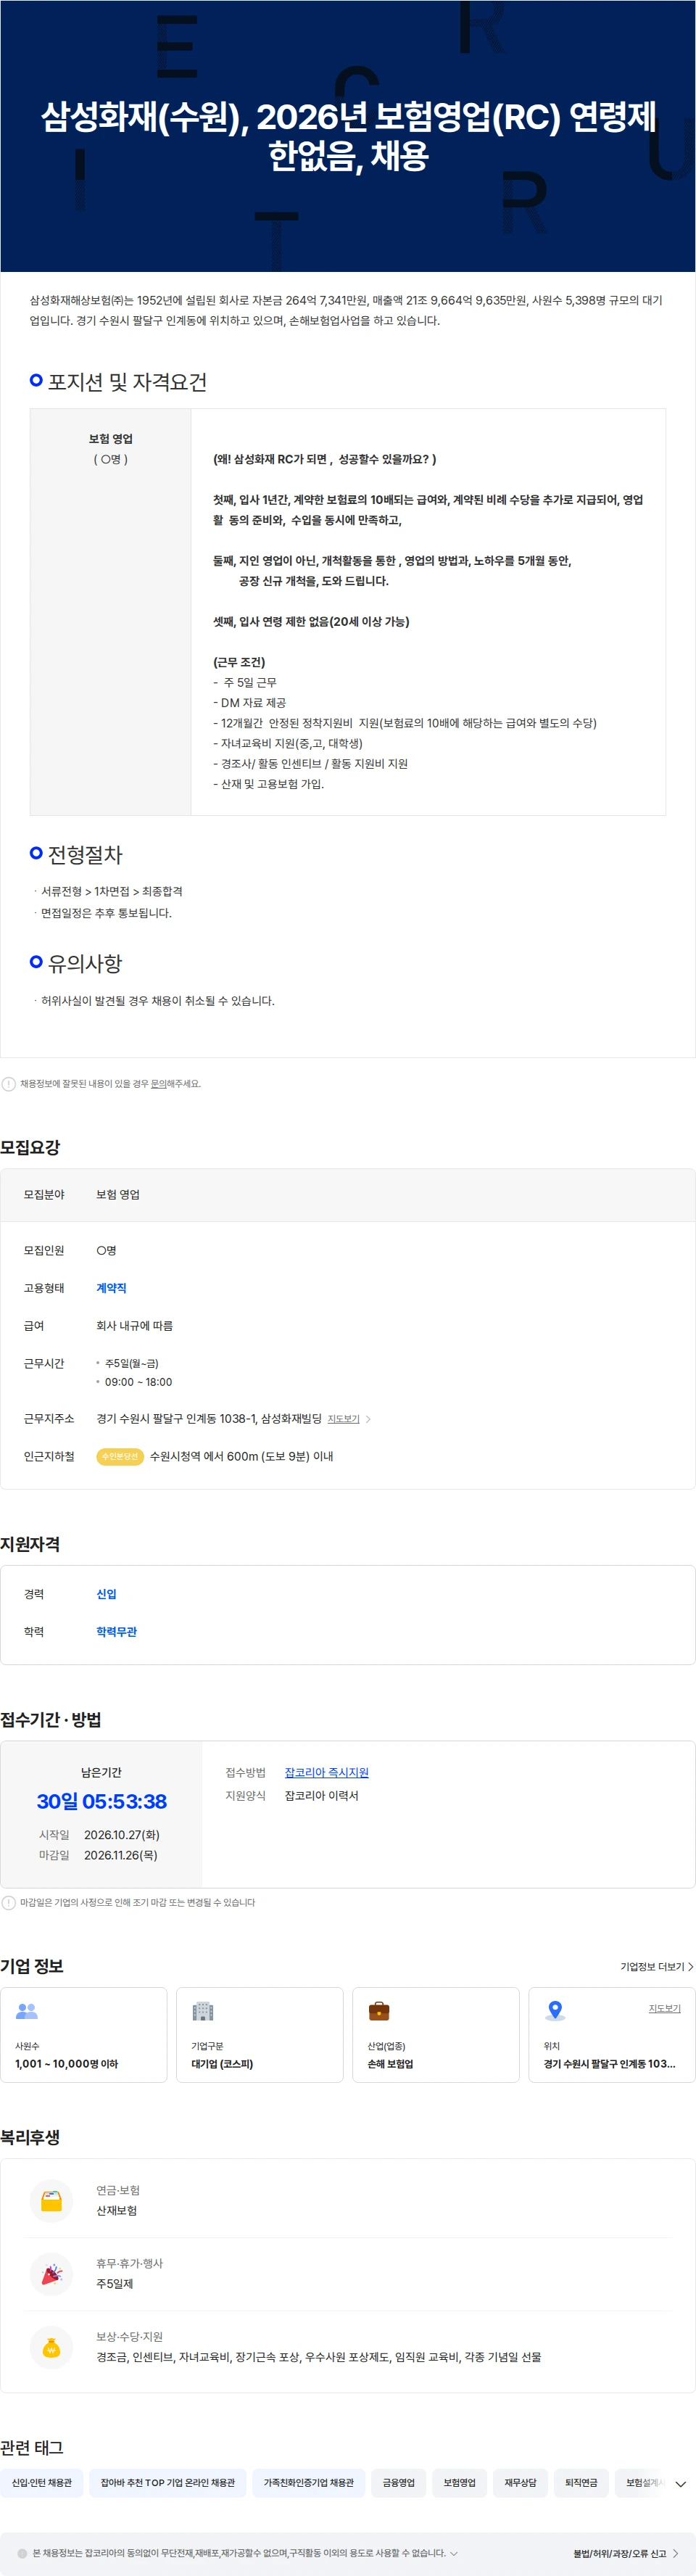The width and height of the screenshot is (696, 2576).
Task: Click the leave-vacation-events party icon
Action: pos(52,2274)
